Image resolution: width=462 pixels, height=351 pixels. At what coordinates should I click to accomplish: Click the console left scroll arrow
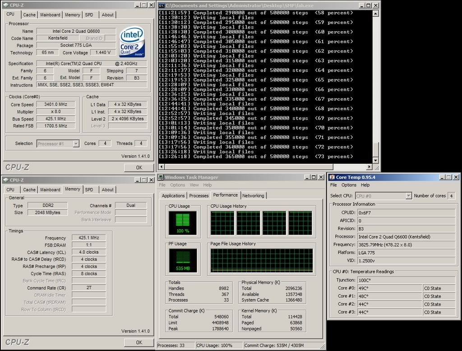[161, 167]
